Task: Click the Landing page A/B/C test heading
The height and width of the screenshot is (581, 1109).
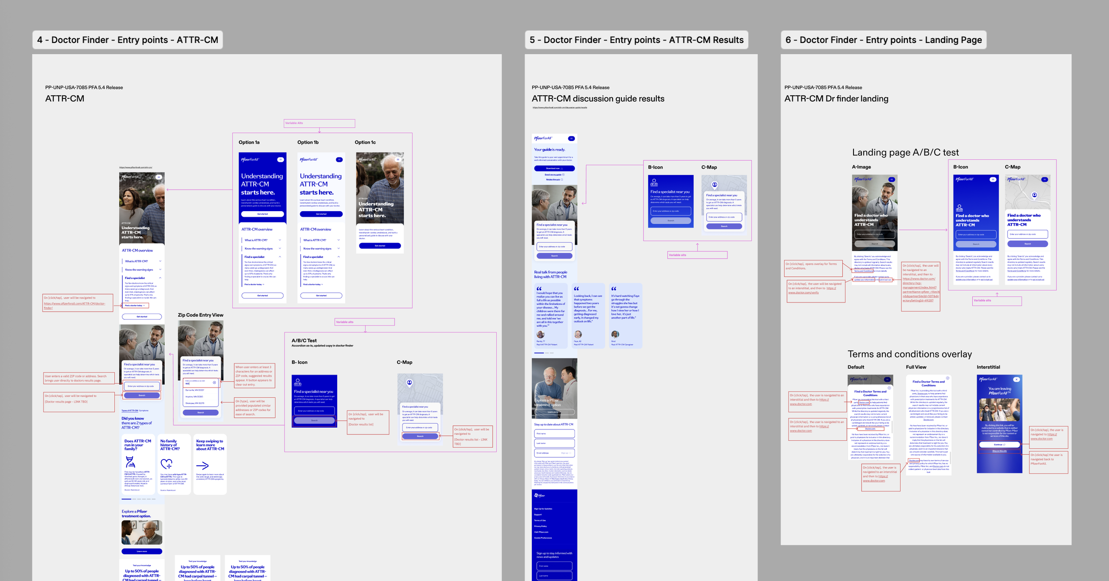Action: (905, 153)
